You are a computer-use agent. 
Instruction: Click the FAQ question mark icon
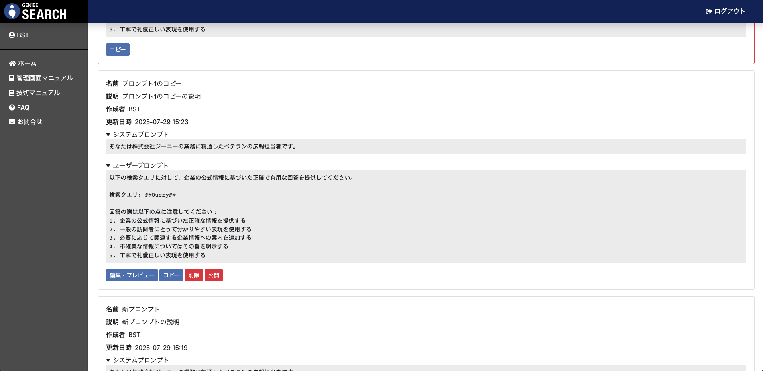pyautogui.click(x=12, y=107)
